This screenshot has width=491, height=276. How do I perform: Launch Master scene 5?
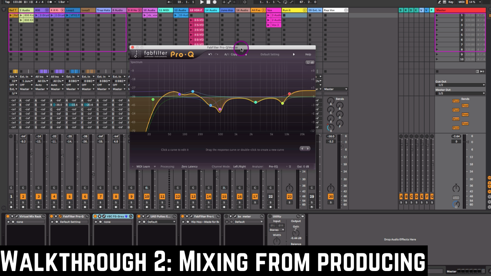tap(437, 35)
